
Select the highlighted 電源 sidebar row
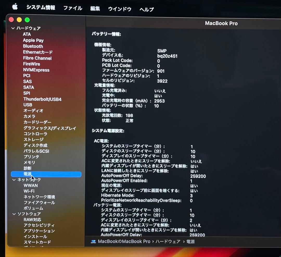46,174
